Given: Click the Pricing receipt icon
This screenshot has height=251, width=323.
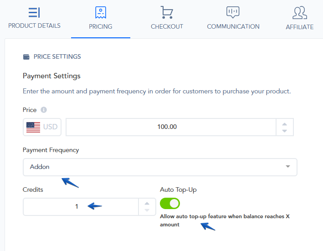Looking at the screenshot, I should [101, 12].
